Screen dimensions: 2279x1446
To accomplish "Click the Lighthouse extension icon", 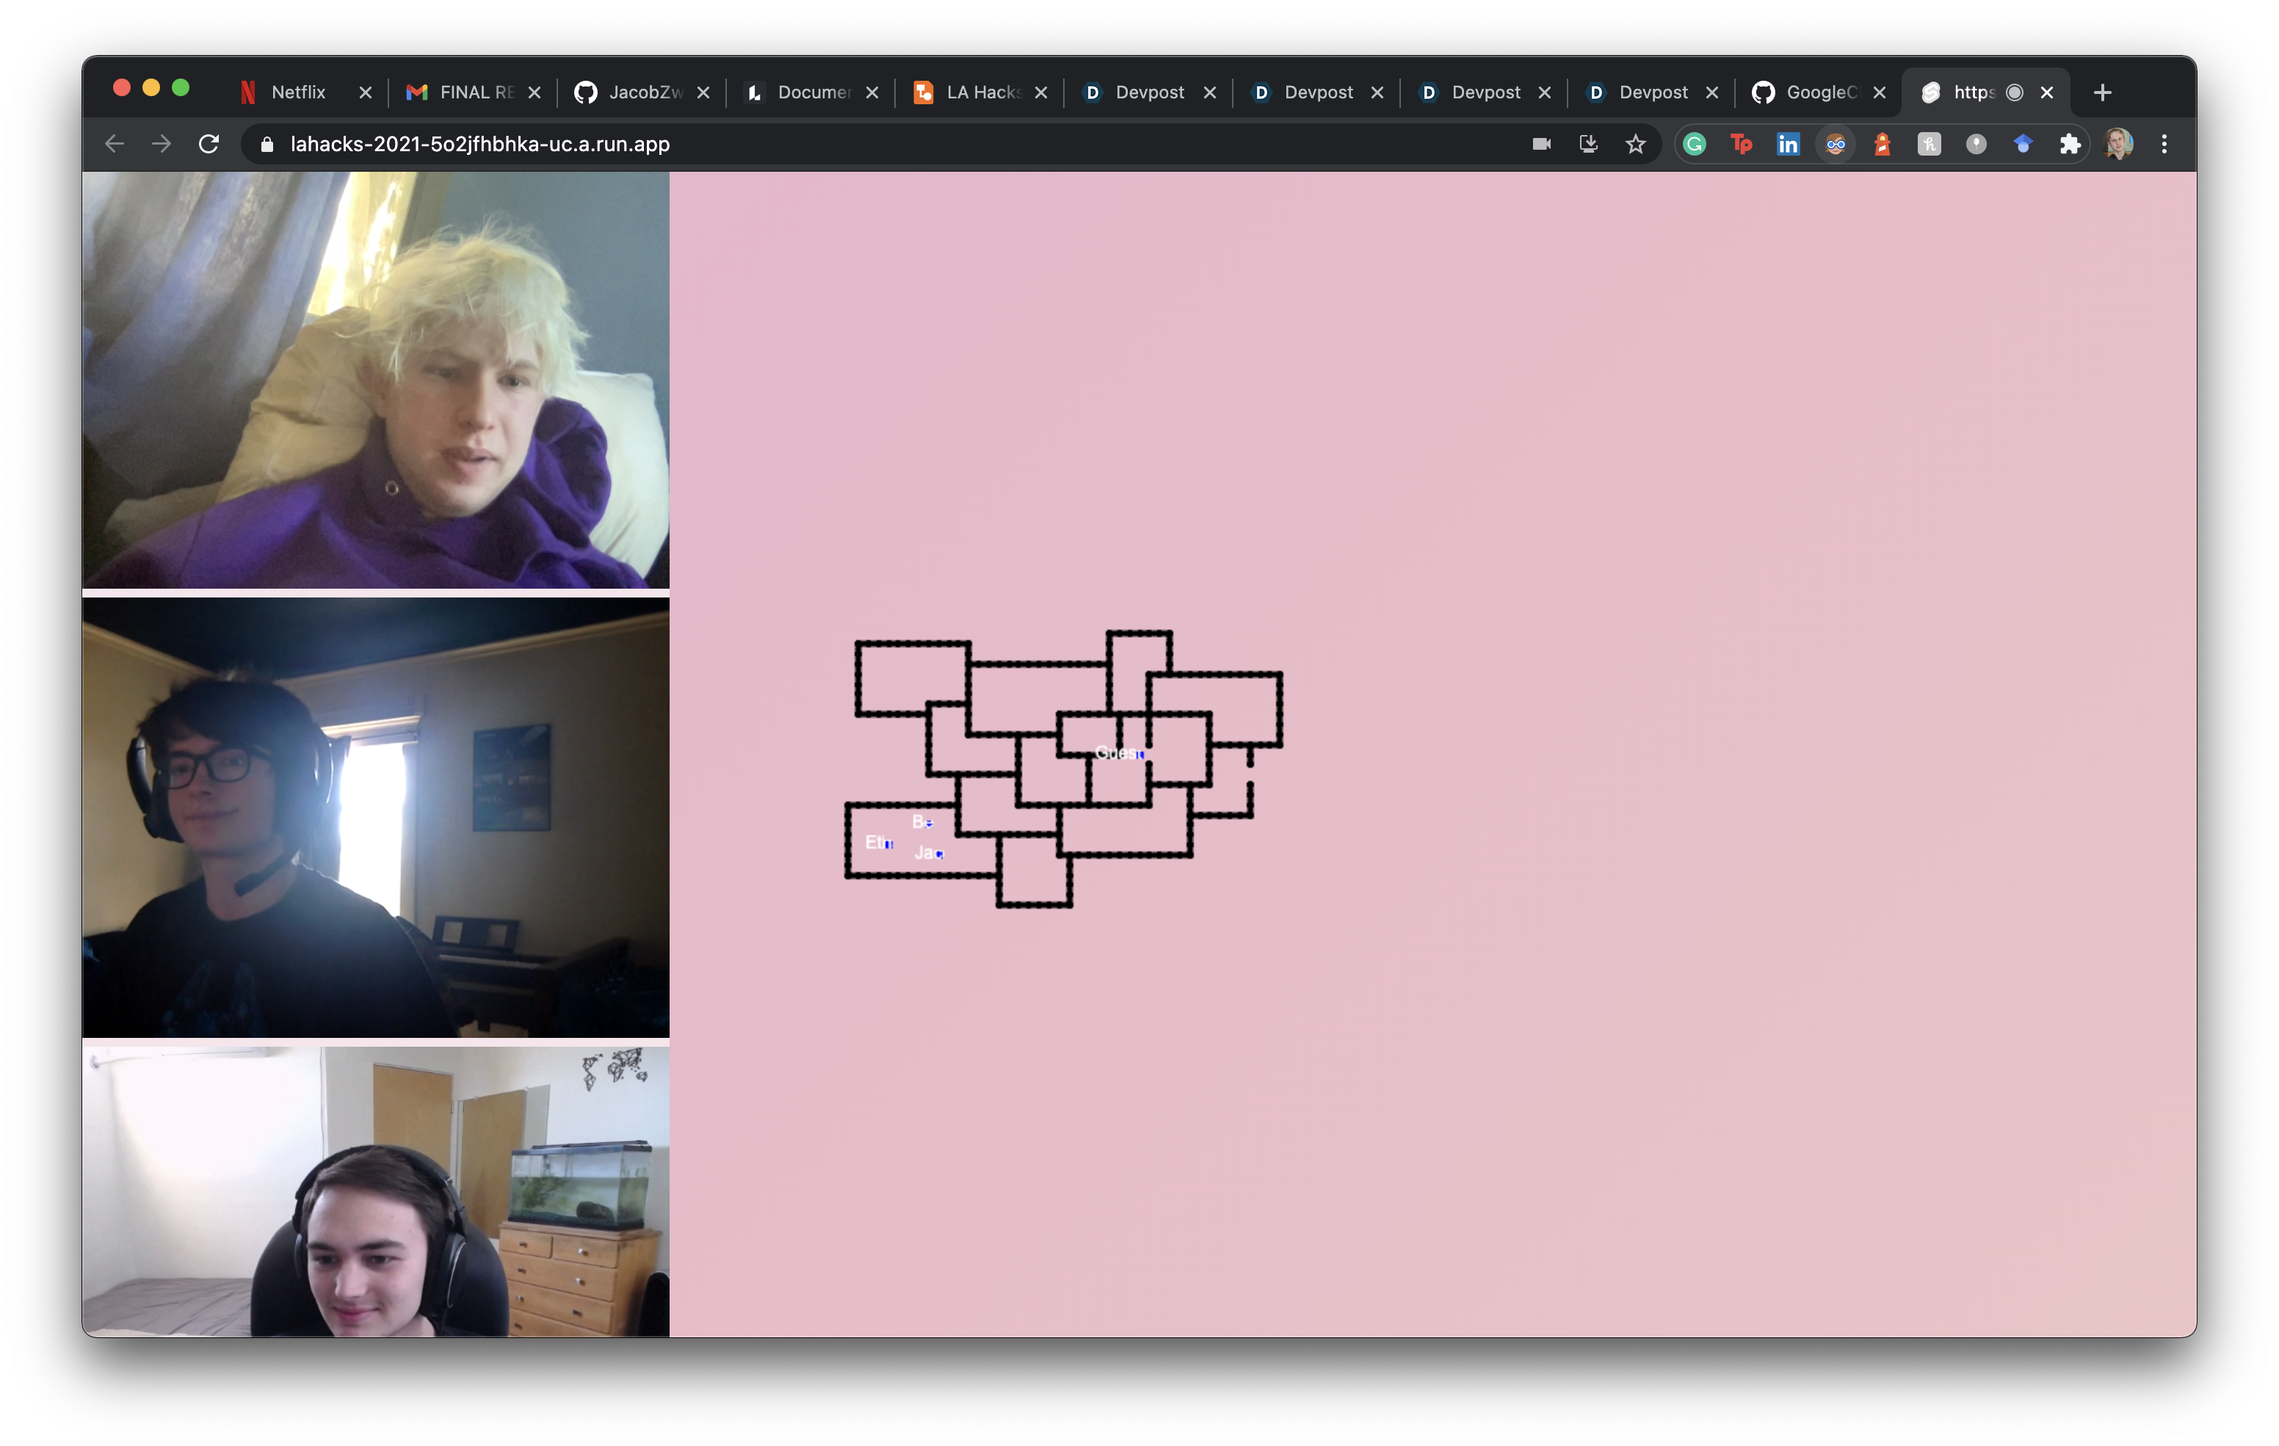I will click(1882, 144).
